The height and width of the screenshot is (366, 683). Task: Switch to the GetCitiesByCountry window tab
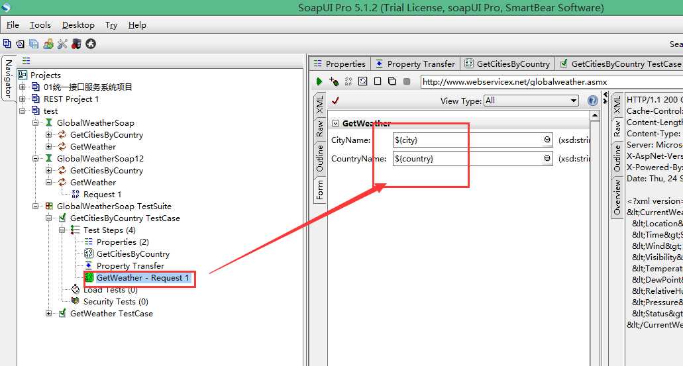(x=507, y=64)
